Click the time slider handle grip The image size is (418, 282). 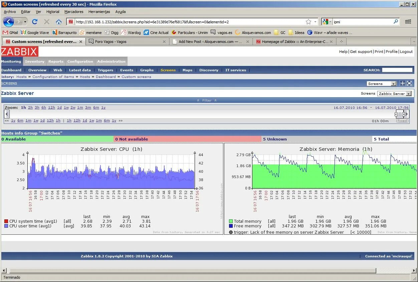[x=400, y=114]
